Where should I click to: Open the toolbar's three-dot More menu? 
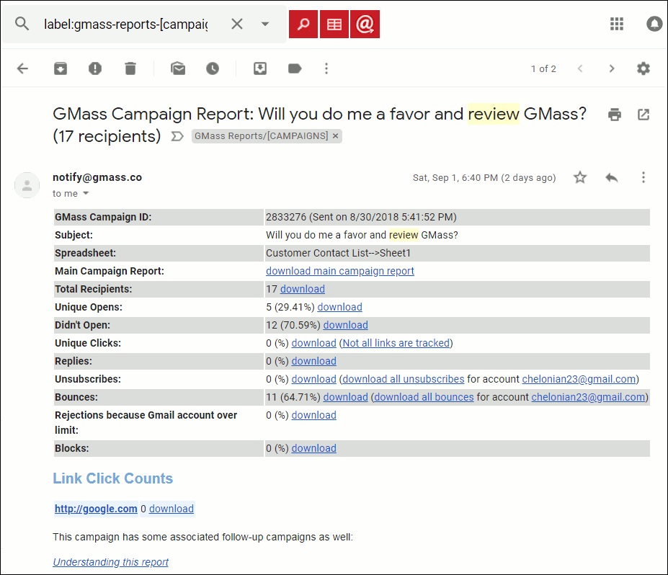326,68
